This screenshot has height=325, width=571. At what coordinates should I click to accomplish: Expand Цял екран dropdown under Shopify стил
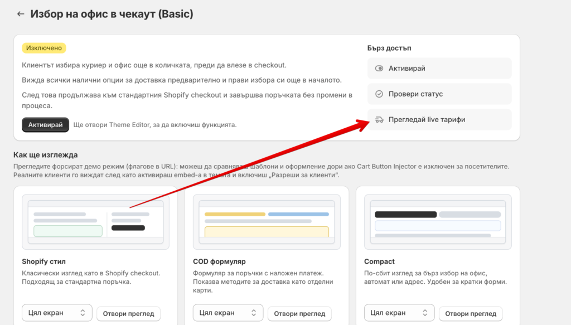point(57,313)
